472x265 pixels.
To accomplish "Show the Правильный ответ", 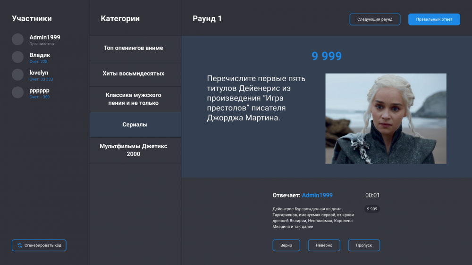I will click(434, 19).
